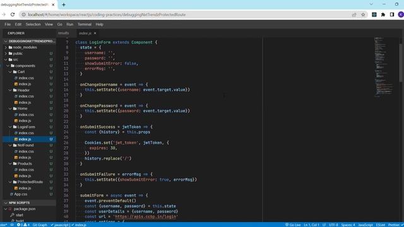Image resolution: width=404 pixels, height=227 pixels.
Task: Switch to the results editor tab
Action: pos(63,33)
